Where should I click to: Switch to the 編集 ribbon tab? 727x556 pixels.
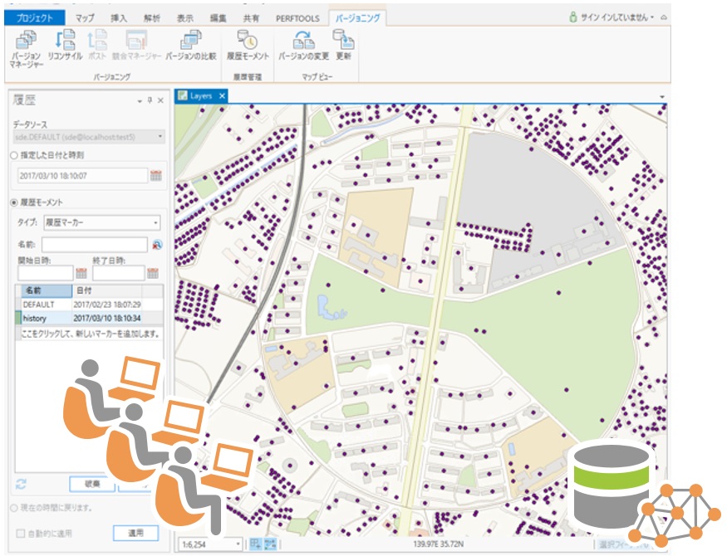(218, 18)
